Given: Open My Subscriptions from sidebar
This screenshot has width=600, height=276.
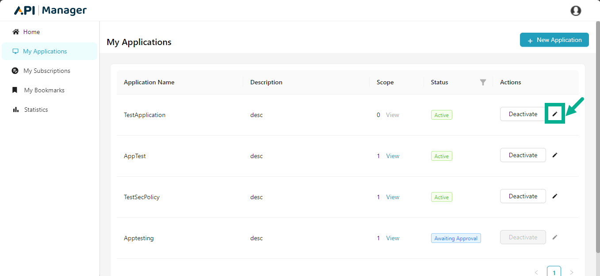Looking at the screenshot, I should pyautogui.click(x=46, y=71).
